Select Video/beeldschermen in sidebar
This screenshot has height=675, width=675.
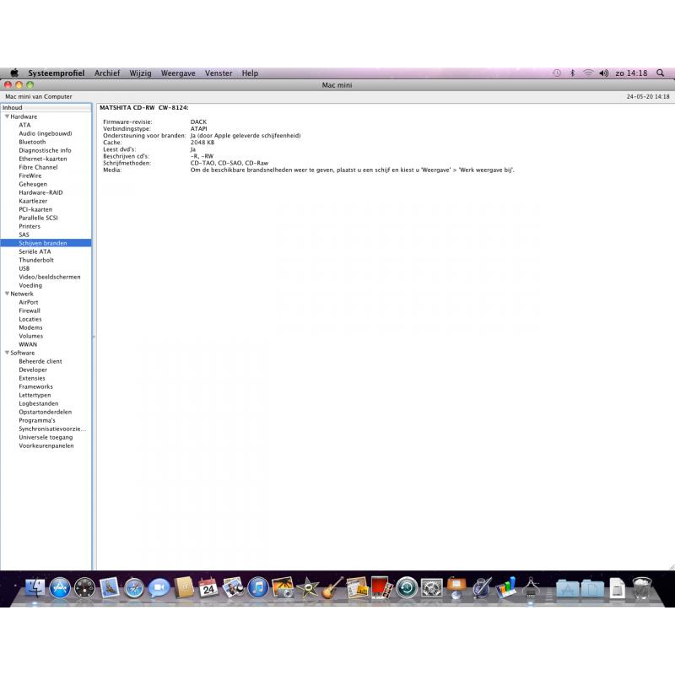pyautogui.click(x=50, y=277)
